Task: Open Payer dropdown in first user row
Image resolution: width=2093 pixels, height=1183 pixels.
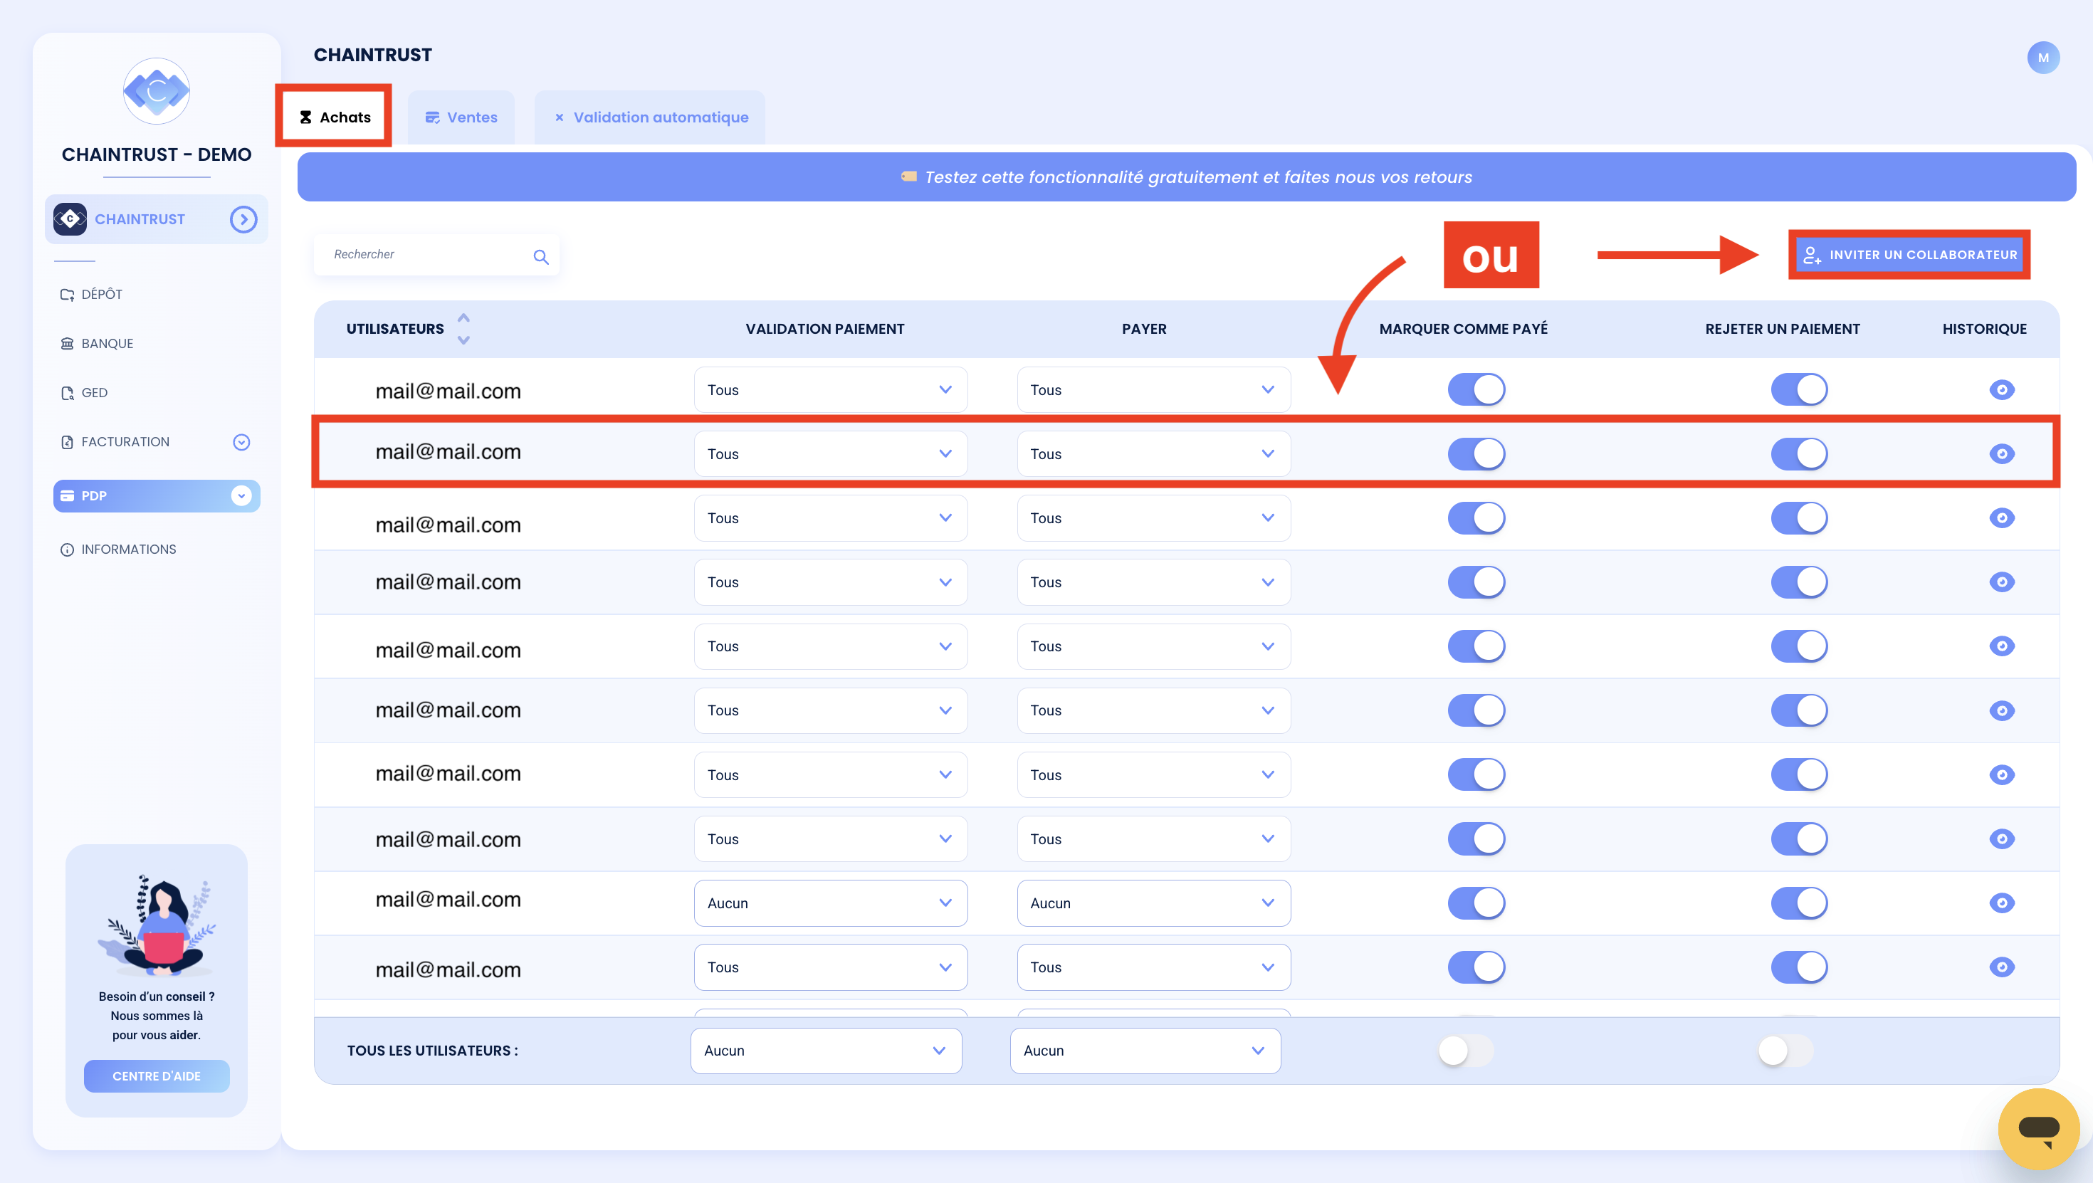Action: (x=1153, y=390)
